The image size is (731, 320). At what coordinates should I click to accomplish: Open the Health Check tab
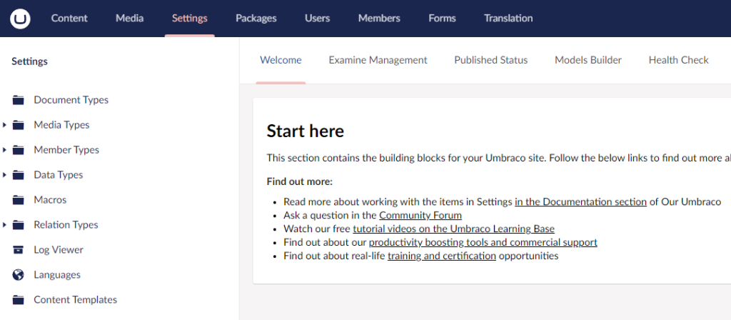point(678,60)
